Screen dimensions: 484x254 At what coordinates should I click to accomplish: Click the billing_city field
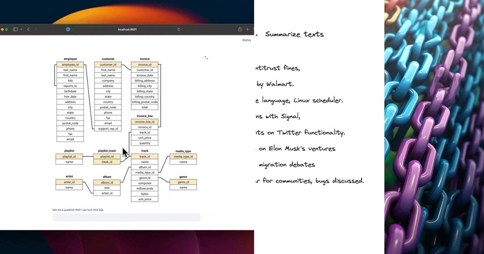click(144, 86)
